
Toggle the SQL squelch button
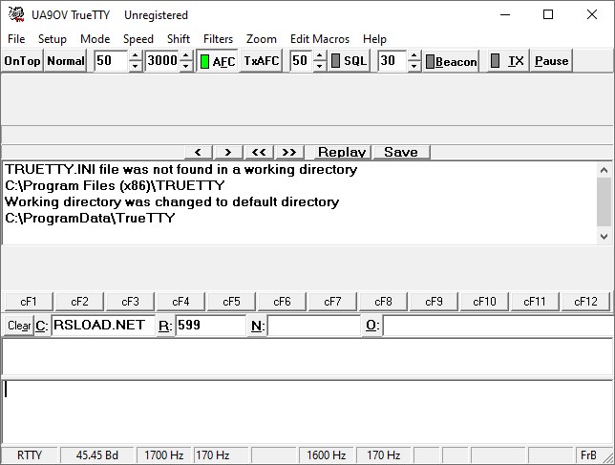pos(350,61)
